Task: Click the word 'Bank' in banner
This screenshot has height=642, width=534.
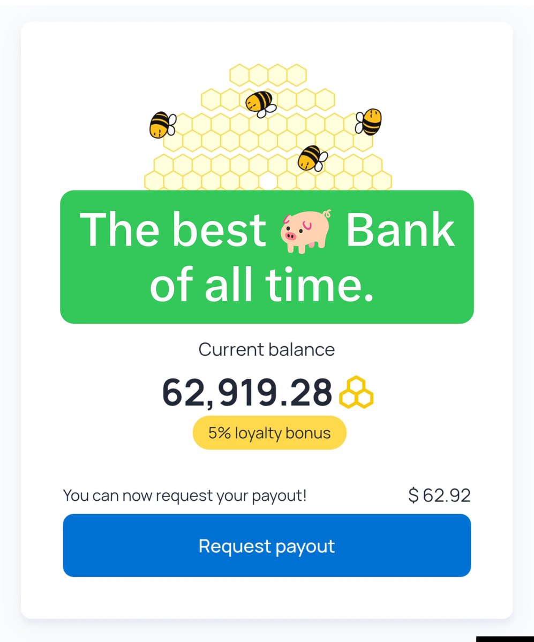Action: pos(401,231)
